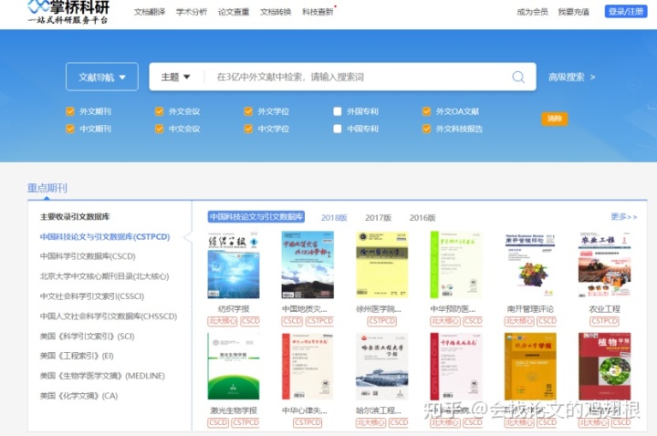This screenshot has width=657, height=436.
Task: Open the 文献导航 dropdown
Action: tap(102, 77)
